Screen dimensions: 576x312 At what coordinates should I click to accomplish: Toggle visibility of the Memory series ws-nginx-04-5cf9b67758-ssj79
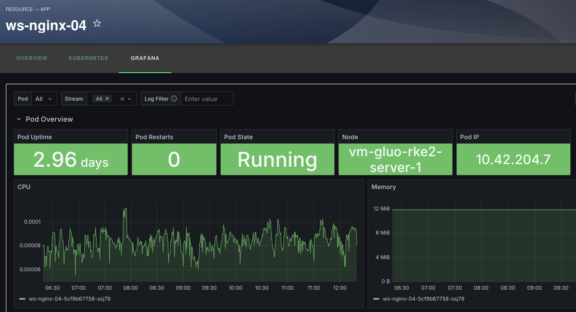[422, 299]
